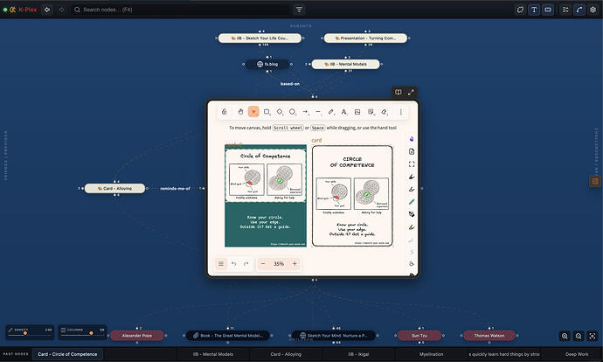
Task: Open the Sun Tzu person node
Action: pyautogui.click(x=419, y=336)
